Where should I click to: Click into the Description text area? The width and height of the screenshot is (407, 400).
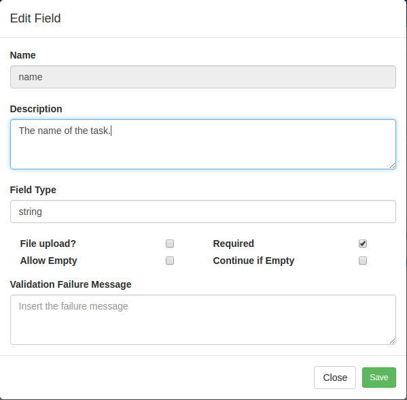(x=203, y=144)
